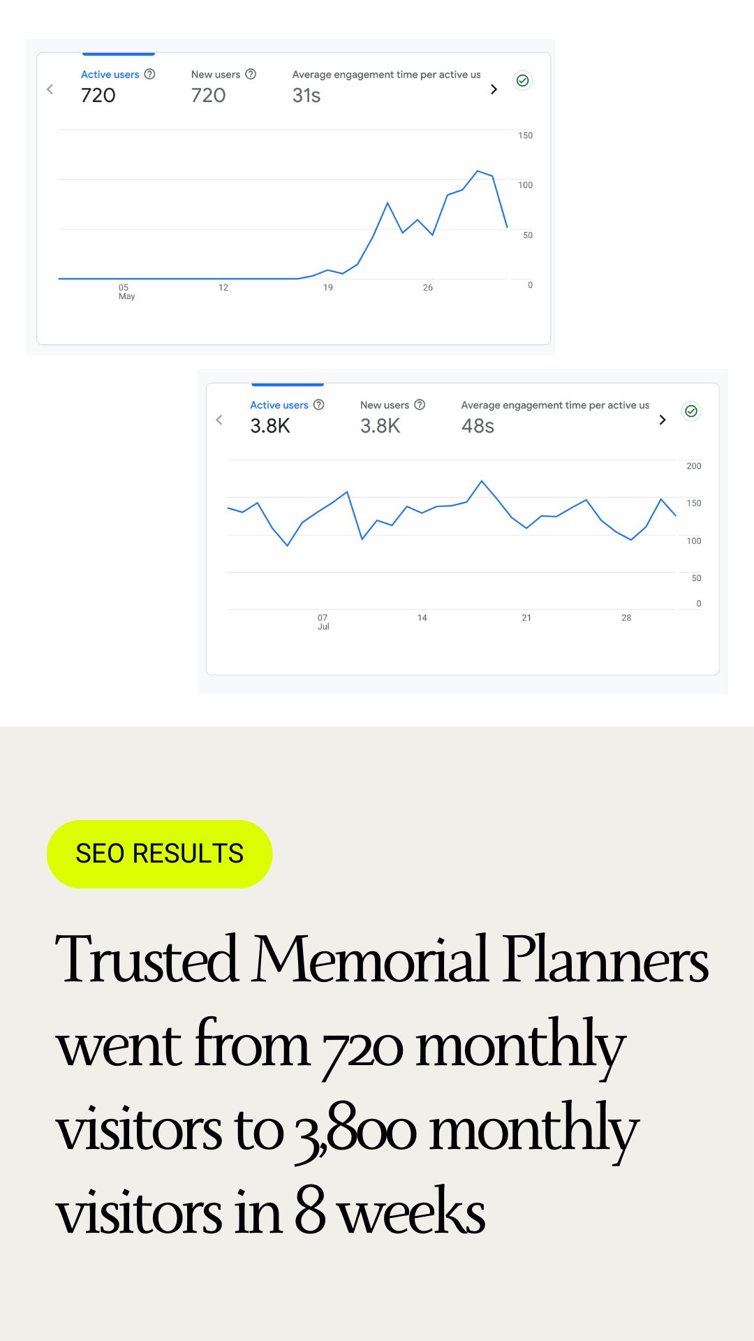This screenshot has height=1341, width=754.
Task: Click the SEO RESULTS yellow pill button
Action: [159, 853]
